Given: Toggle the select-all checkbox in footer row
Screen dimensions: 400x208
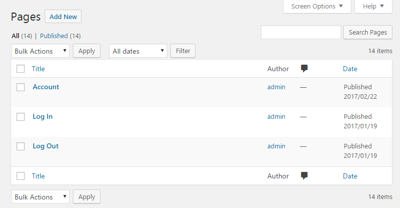Looking at the screenshot, I should click(21, 176).
